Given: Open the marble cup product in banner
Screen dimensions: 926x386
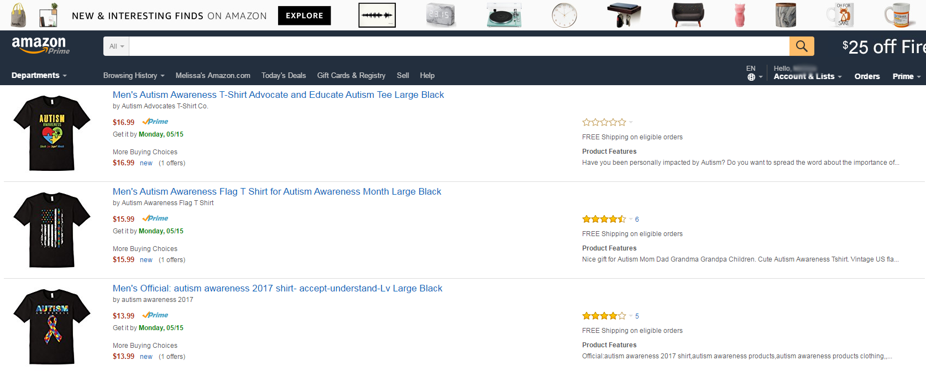Looking at the screenshot, I should click(x=786, y=15).
